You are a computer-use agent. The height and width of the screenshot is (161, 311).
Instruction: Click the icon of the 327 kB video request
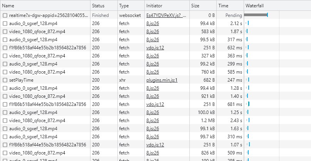click(x=5, y=56)
